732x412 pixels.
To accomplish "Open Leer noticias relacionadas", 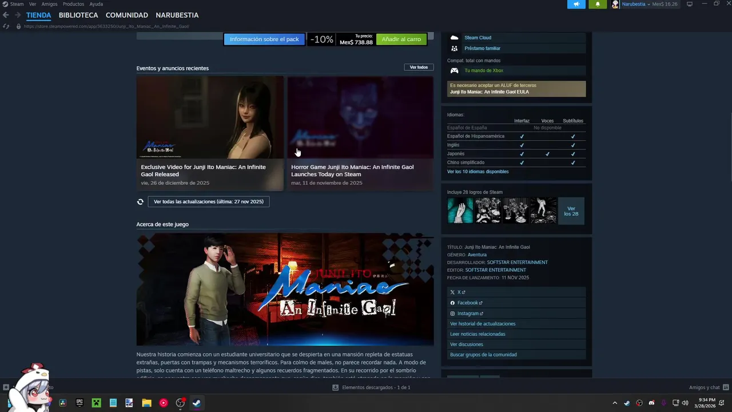I will coord(478,334).
